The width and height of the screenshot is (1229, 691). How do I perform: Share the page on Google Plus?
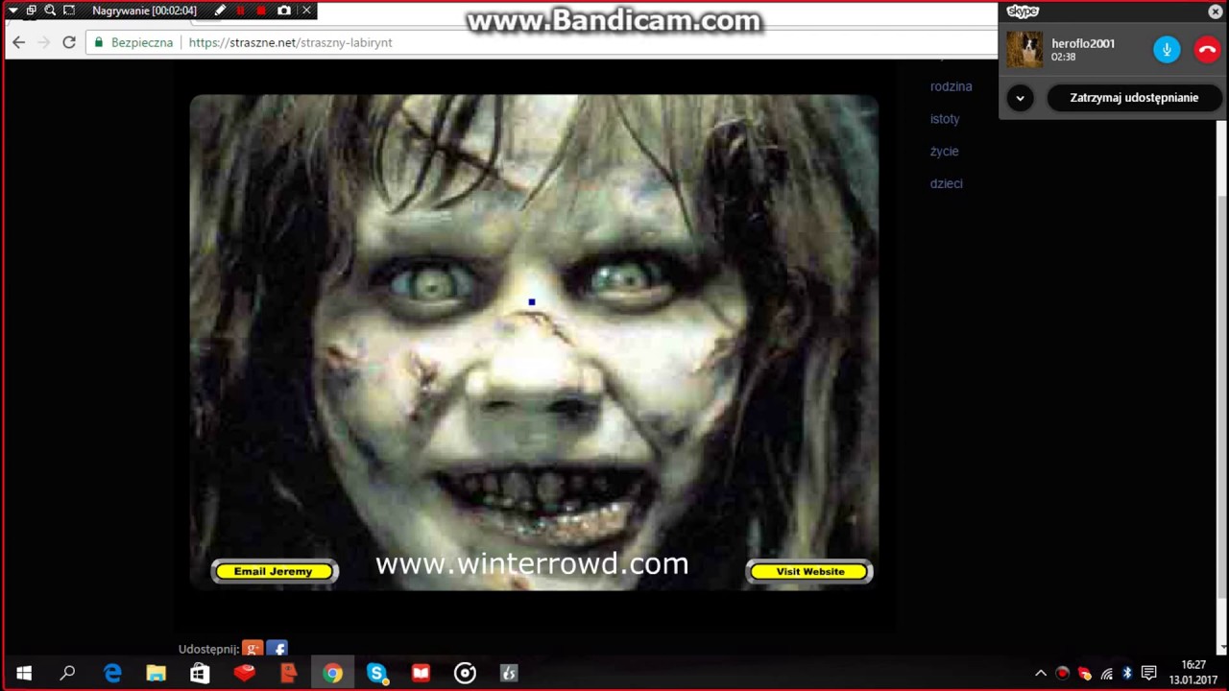click(253, 649)
